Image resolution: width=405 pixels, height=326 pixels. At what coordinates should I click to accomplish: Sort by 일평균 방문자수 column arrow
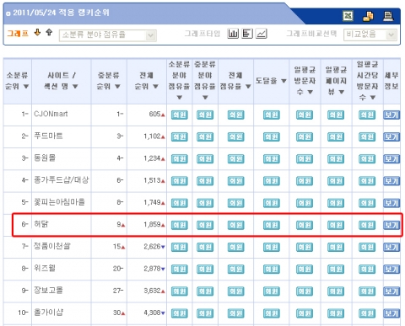tap(310, 92)
